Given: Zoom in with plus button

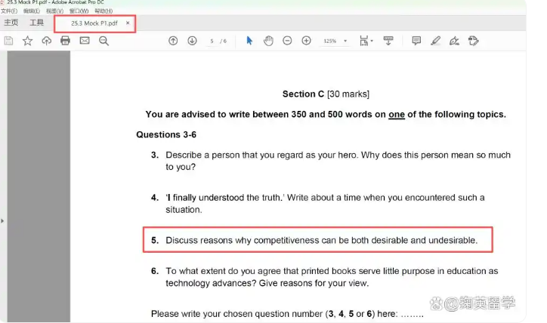Looking at the screenshot, I should (306, 41).
